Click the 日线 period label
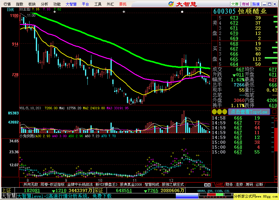Viewport: 279px width, 200px height. pyautogui.click(x=10, y=9)
